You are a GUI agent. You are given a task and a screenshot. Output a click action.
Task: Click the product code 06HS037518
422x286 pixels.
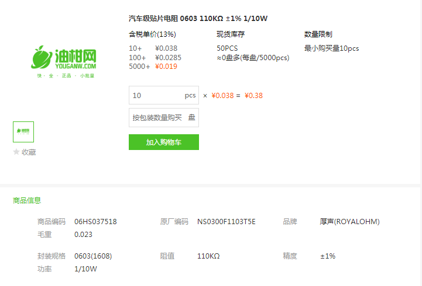pyautogui.click(x=95, y=222)
